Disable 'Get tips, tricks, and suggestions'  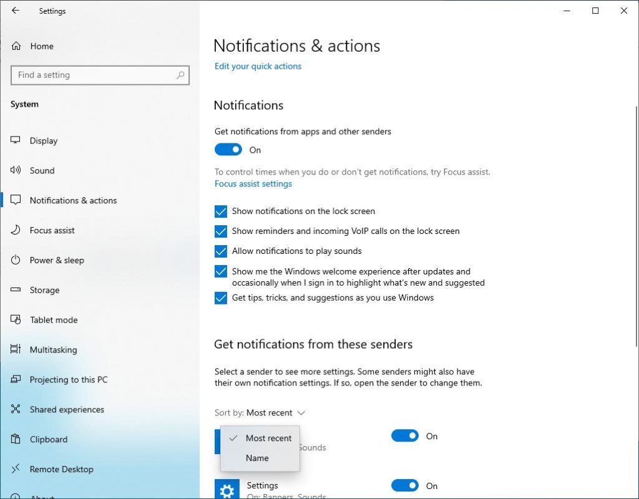220,298
